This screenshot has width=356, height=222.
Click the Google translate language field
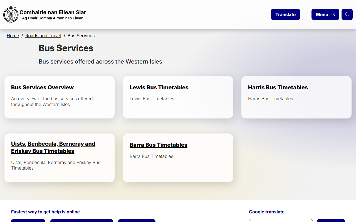(x=281, y=221)
